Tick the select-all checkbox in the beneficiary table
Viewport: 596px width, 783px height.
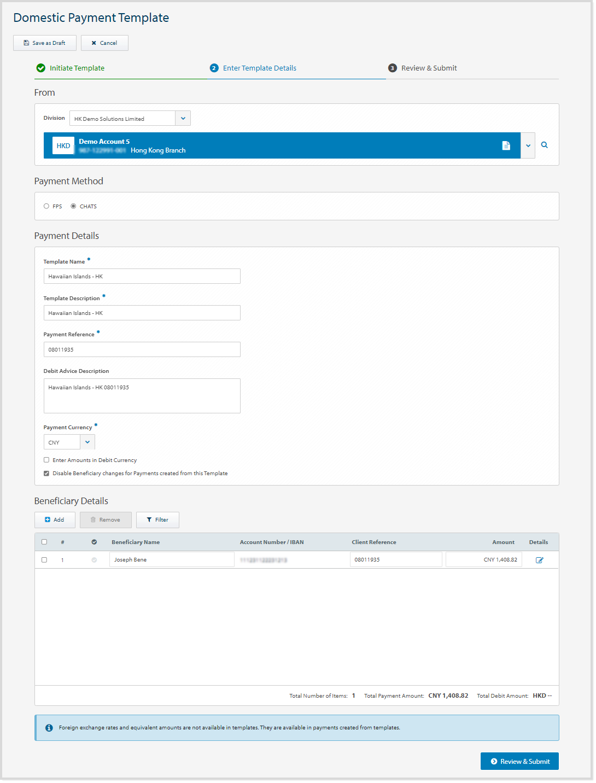pyautogui.click(x=44, y=541)
